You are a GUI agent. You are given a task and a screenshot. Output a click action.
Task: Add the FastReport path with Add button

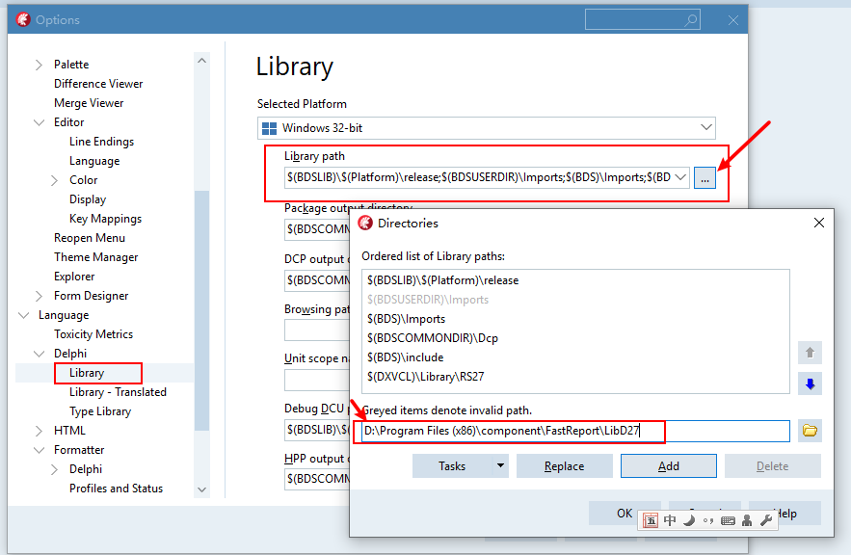[x=668, y=465]
